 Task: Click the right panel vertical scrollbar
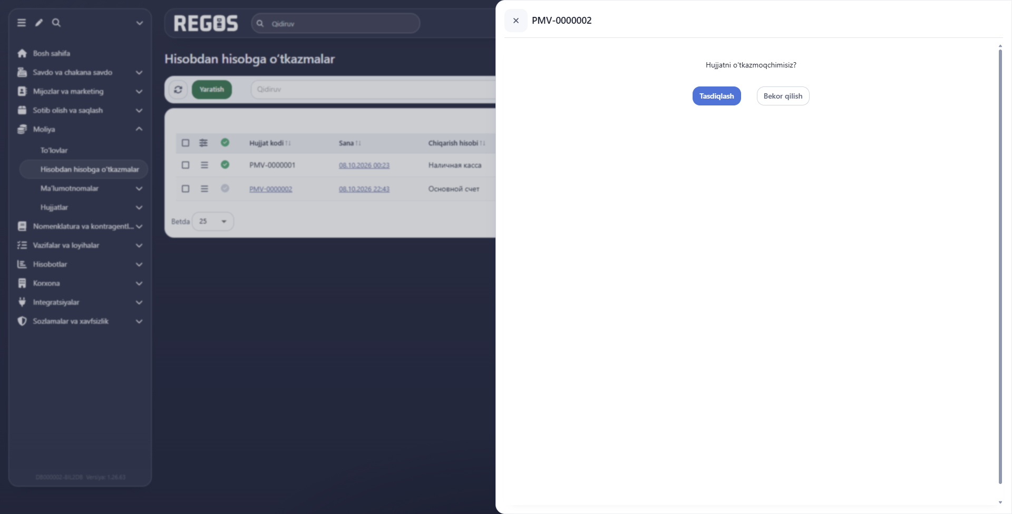[x=1000, y=266]
